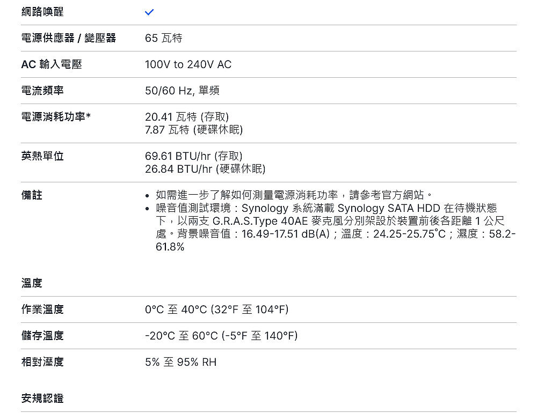Click the 50/60 Hz 單頻 value
Image resolution: width=537 pixels, height=413 pixels.
click(x=182, y=91)
